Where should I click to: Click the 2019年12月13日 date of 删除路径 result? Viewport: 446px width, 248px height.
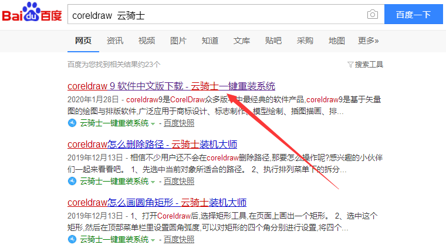point(95,157)
